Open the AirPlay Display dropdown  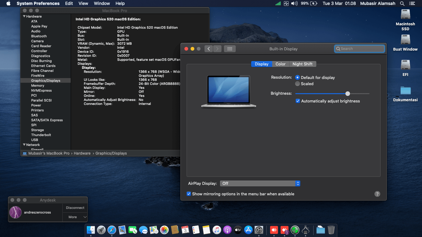pos(260,183)
